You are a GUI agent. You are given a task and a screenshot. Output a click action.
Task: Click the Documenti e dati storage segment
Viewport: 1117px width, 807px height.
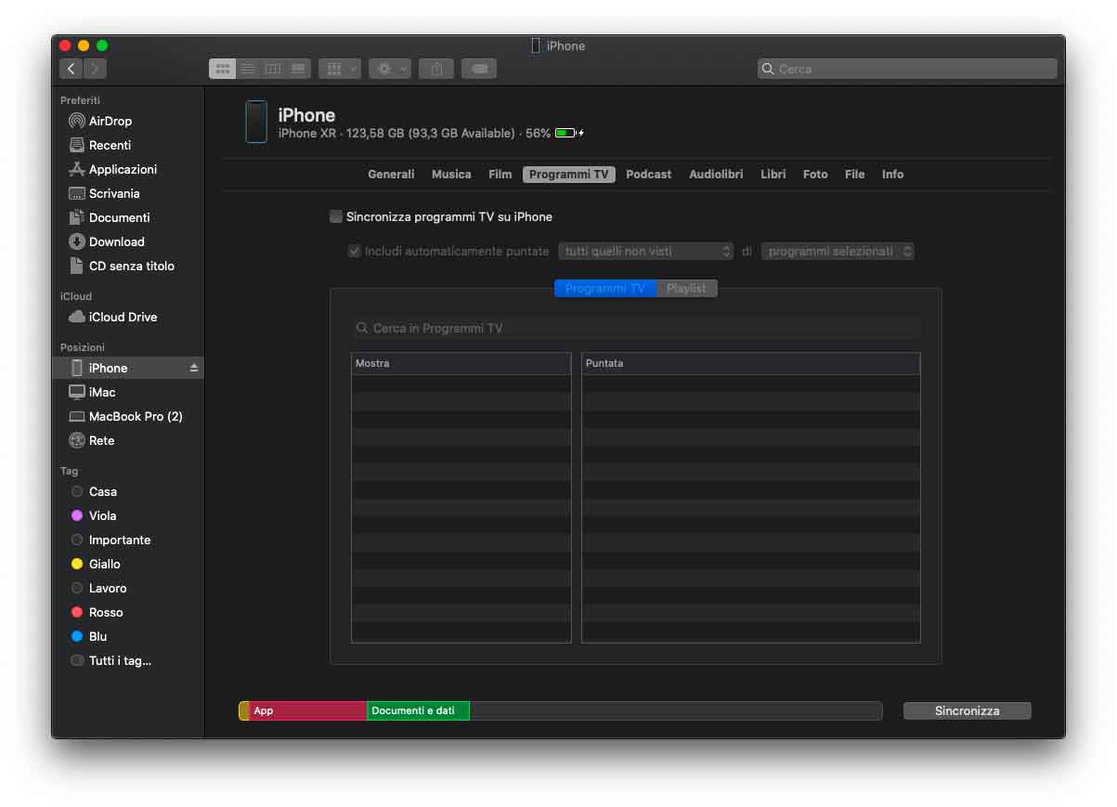pos(418,710)
